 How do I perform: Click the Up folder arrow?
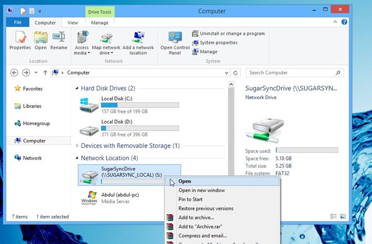tap(45, 73)
